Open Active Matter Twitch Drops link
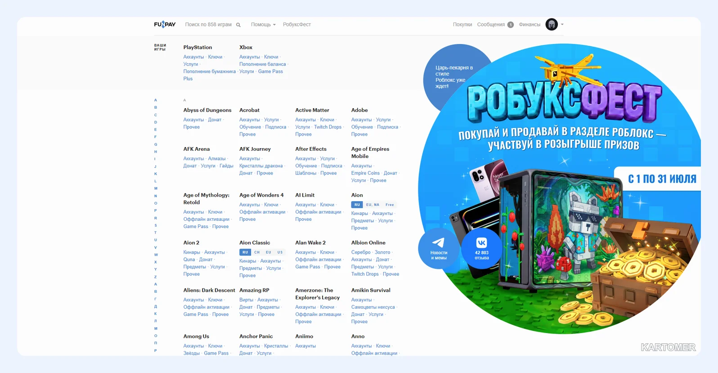The height and width of the screenshot is (373, 718). point(328,127)
